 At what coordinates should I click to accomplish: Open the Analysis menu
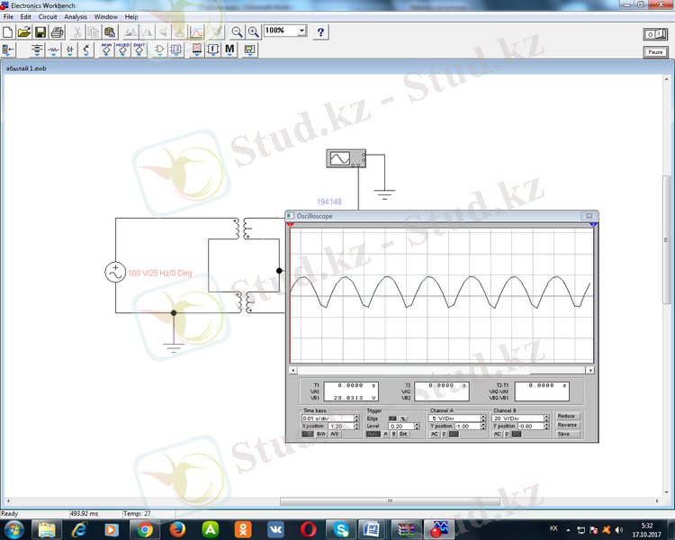[76, 16]
